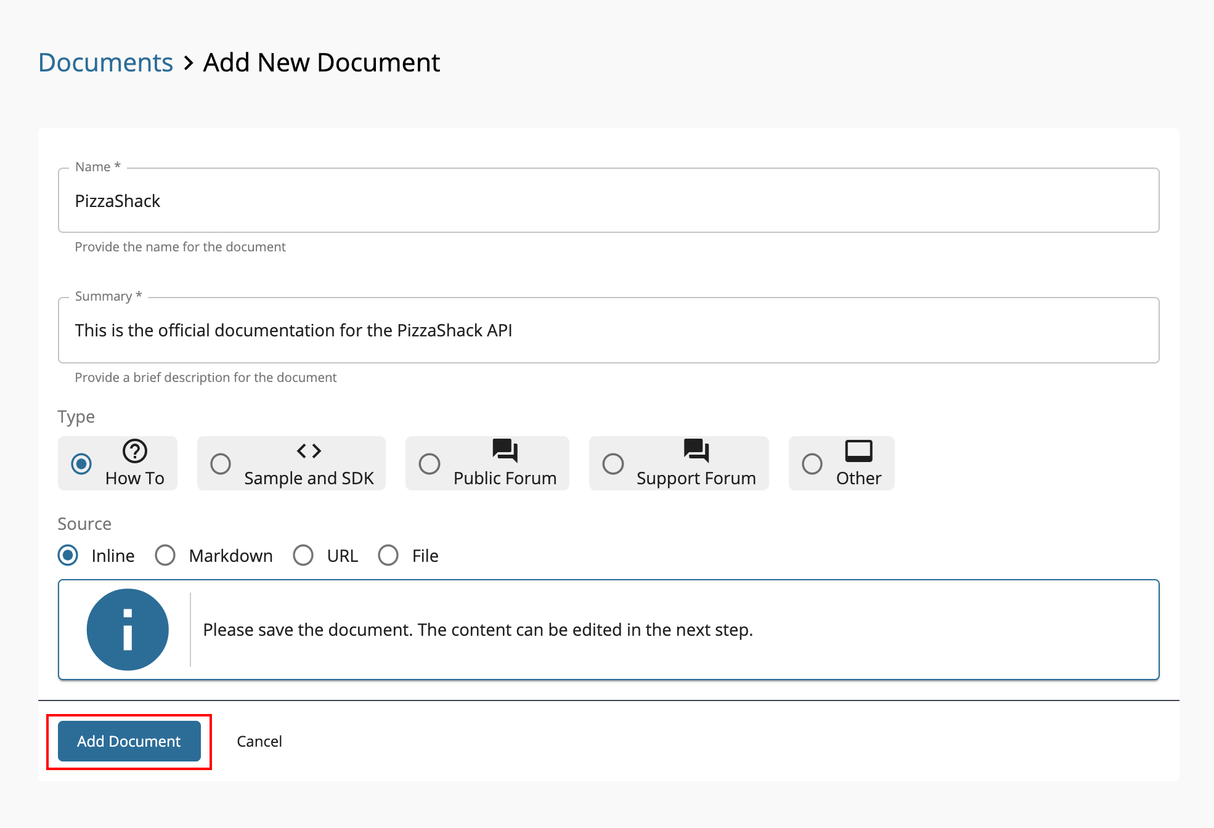The image size is (1214, 828).
Task: Click into the Summary text field
Action: pyautogui.click(x=608, y=331)
